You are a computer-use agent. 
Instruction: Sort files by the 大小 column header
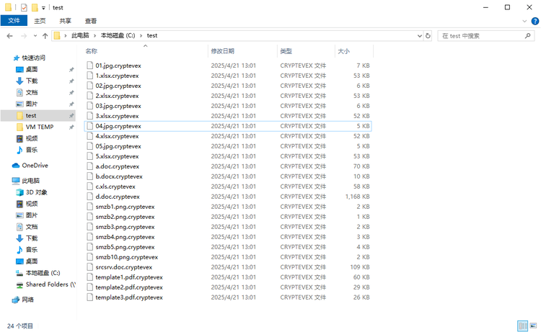343,51
